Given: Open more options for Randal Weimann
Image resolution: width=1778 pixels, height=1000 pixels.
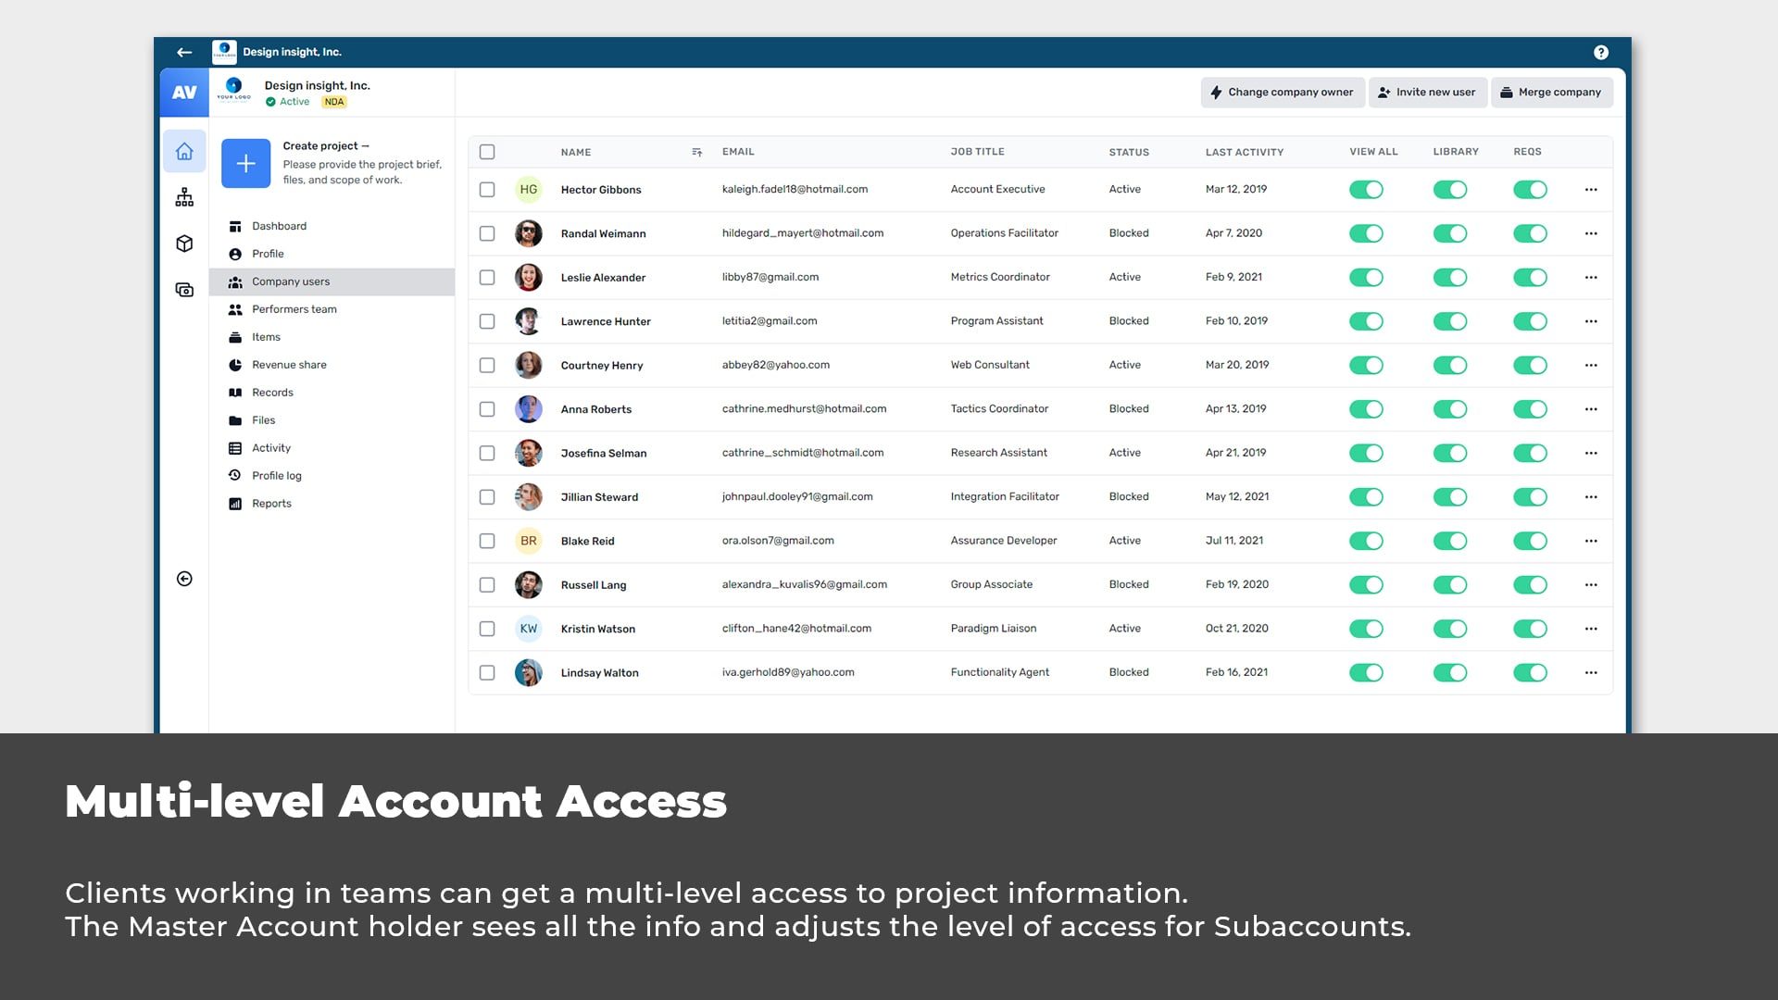Looking at the screenshot, I should pos(1591,233).
